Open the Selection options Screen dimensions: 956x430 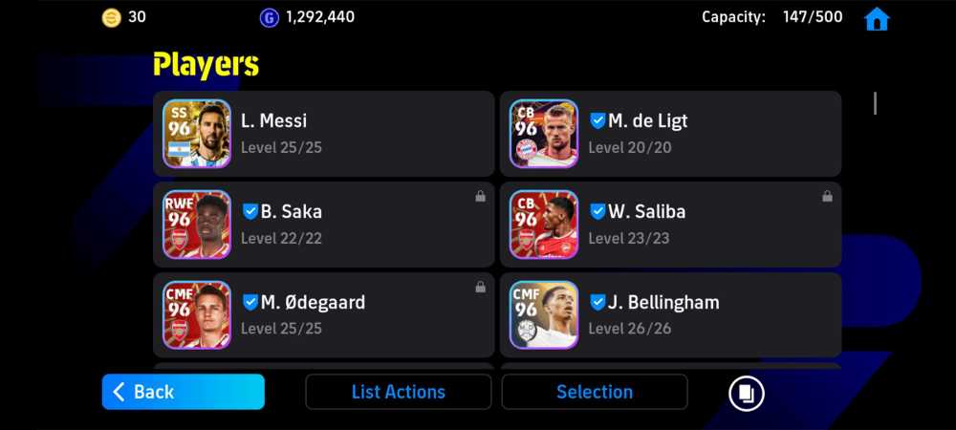[595, 392]
